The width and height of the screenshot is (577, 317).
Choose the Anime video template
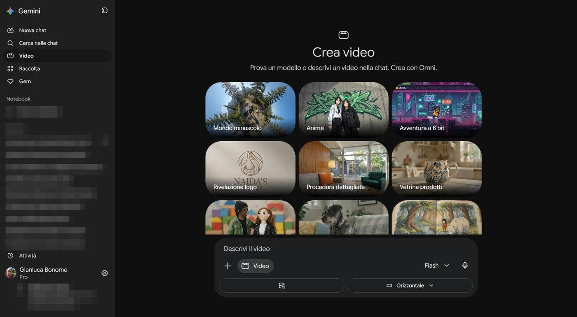tap(343, 110)
